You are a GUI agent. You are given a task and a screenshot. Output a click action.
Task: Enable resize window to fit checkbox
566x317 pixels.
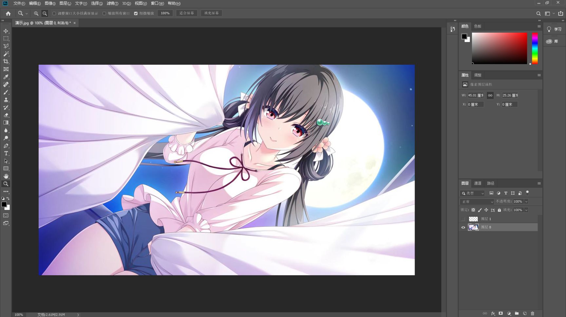(x=54, y=13)
